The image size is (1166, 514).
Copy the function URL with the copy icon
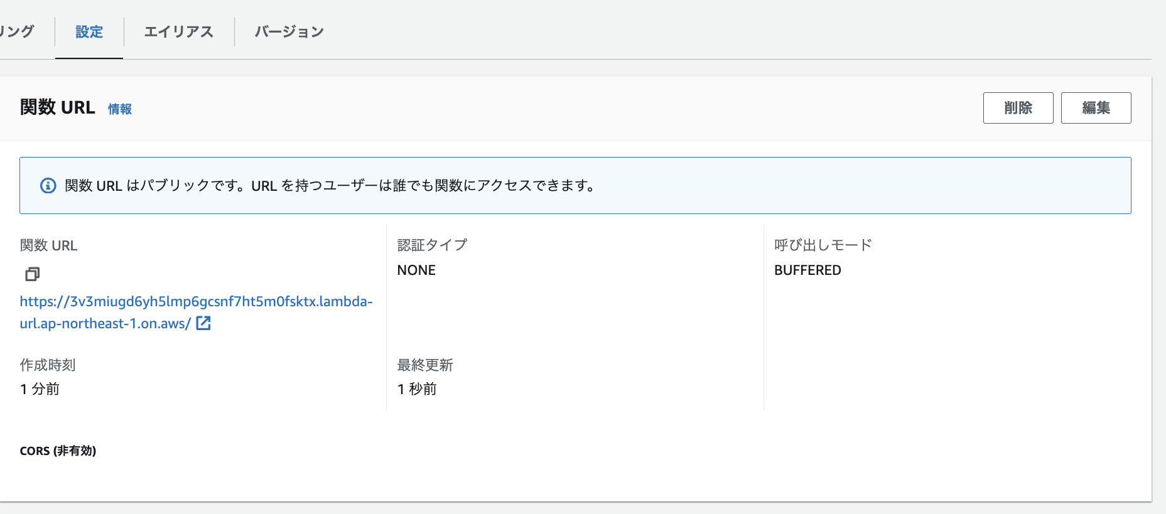pyautogui.click(x=32, y=274)
